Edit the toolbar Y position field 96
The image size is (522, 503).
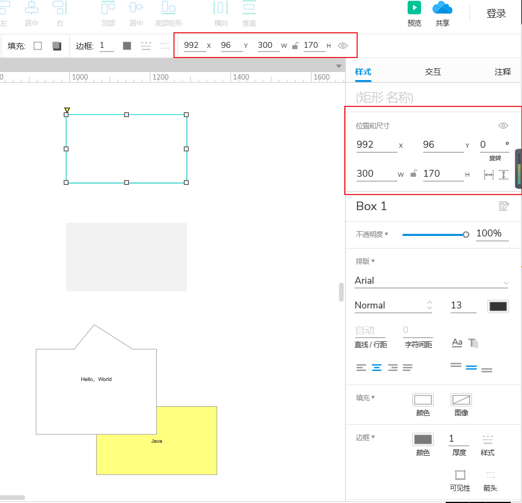click(x=231, y=46)
